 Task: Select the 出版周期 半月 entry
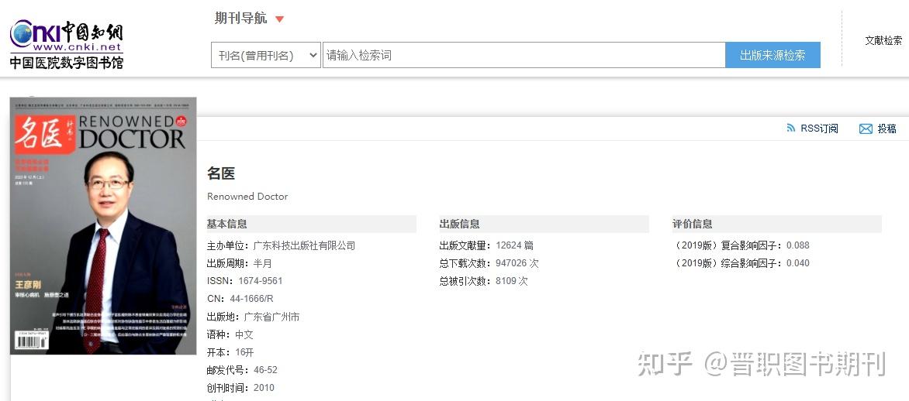coord(240,263)
